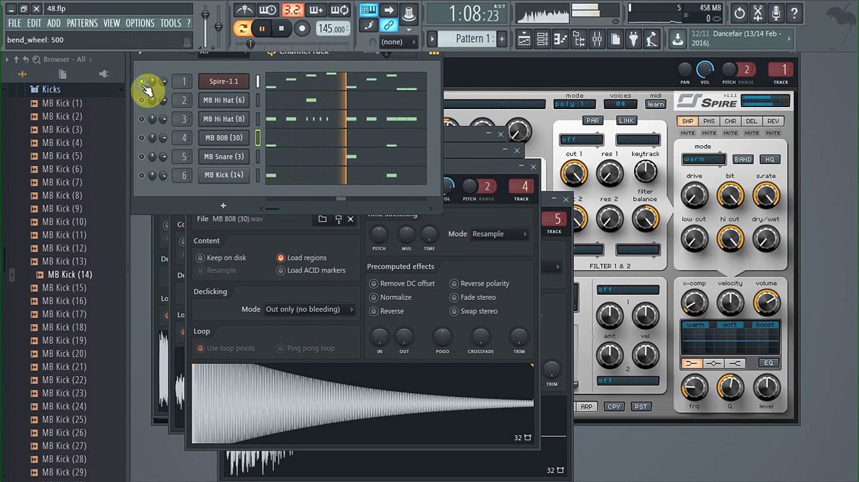859x482 pixels.
Task: Select the Spire-1.1 channel button
Action: (x=224, y=82)
